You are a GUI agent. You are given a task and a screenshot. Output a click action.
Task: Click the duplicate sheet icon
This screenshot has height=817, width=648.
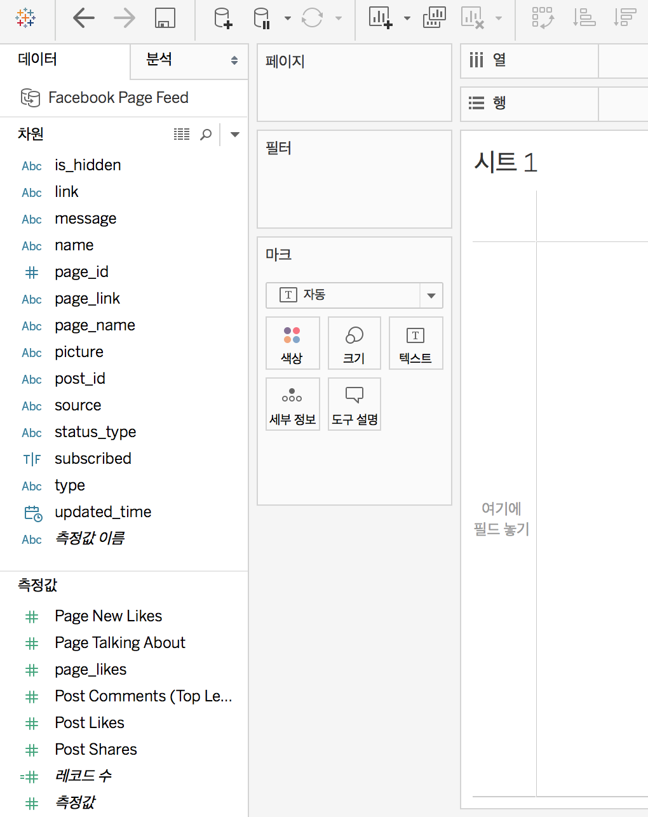tap(435, 18)
